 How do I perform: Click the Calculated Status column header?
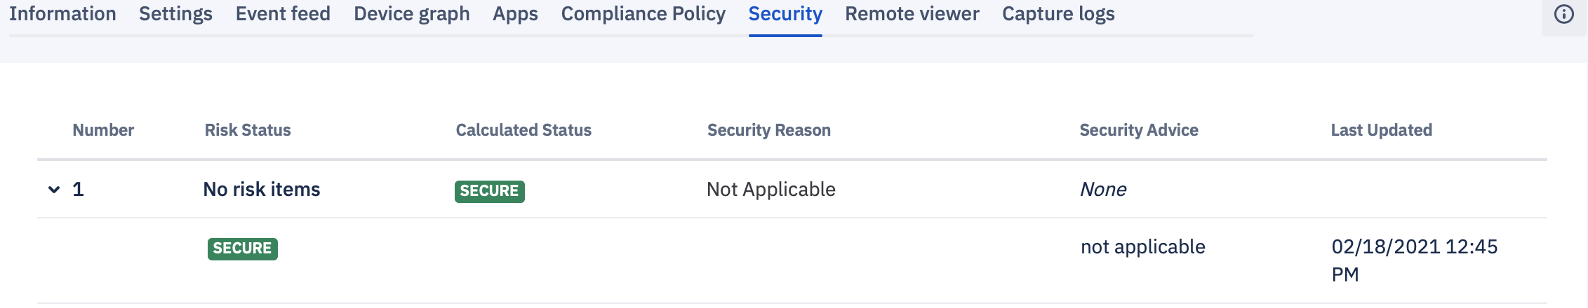click(x=523, y=130)
